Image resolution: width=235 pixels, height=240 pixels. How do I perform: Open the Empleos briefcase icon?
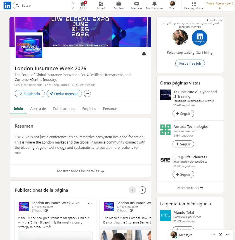tap(119, 6)
